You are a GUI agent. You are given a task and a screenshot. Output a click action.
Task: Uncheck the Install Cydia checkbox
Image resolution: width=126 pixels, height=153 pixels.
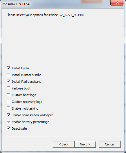8,68
